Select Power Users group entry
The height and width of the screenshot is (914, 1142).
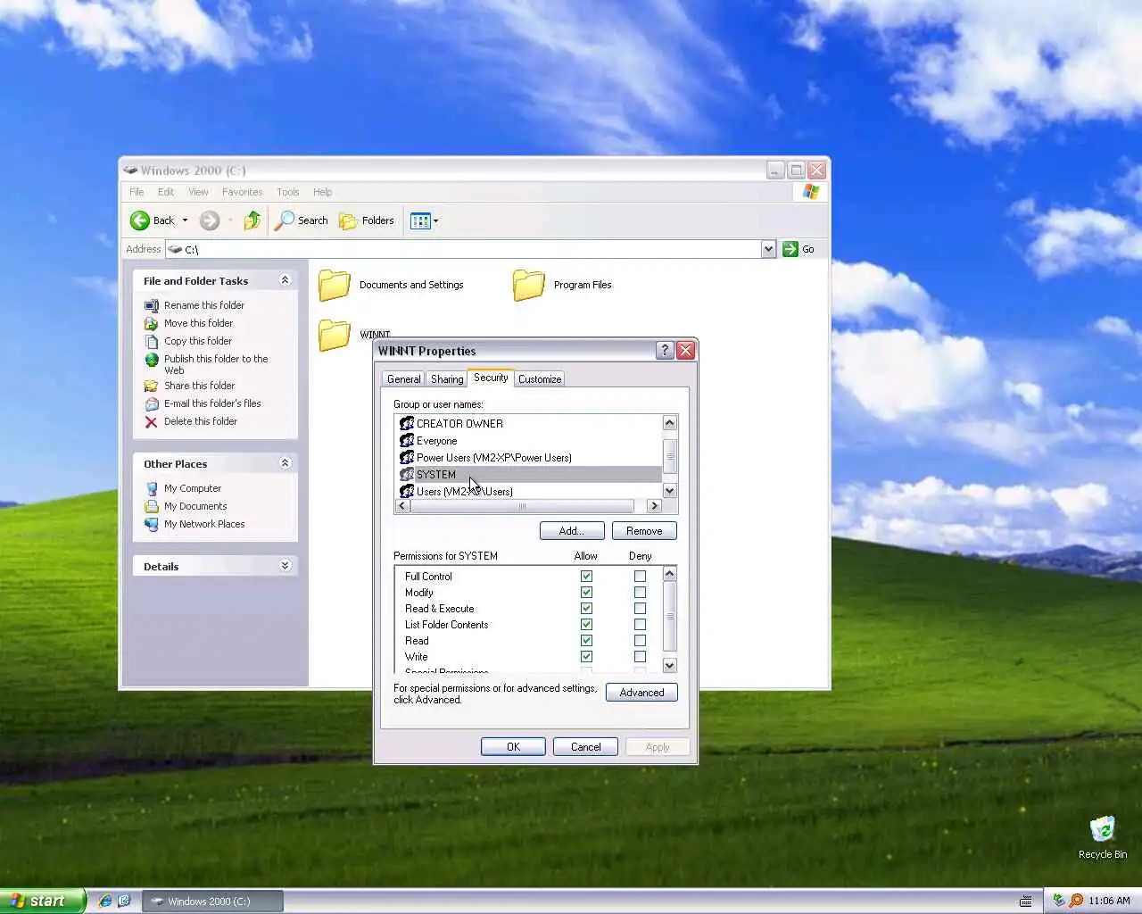(x=528, y=458)
